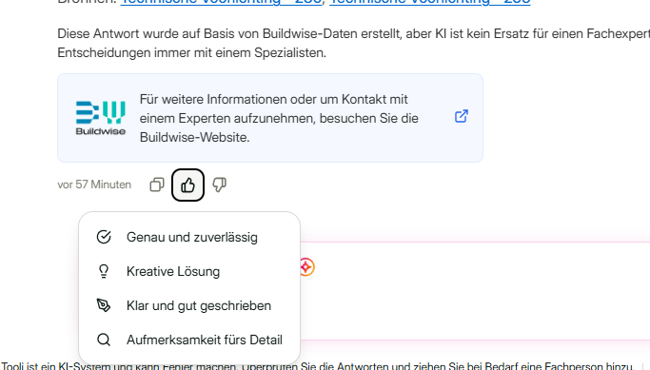650x370 pixels.
Task: Click the red sparkle icon in the input area
Action: point(306,267)
